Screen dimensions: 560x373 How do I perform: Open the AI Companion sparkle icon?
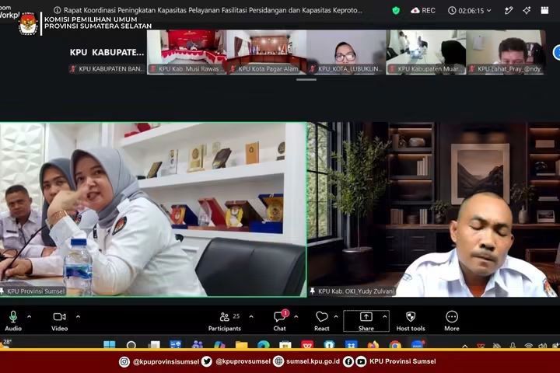coord(527,11)
